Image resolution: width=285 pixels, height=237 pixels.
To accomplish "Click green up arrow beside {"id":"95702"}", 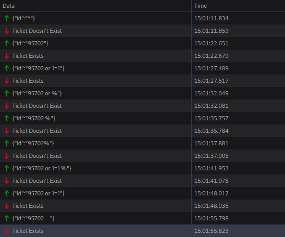I will [7, 43].
